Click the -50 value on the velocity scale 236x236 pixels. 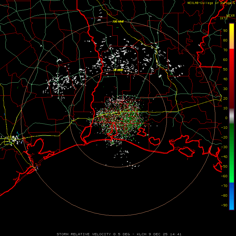pyautogui.click(x=224, y=167)
